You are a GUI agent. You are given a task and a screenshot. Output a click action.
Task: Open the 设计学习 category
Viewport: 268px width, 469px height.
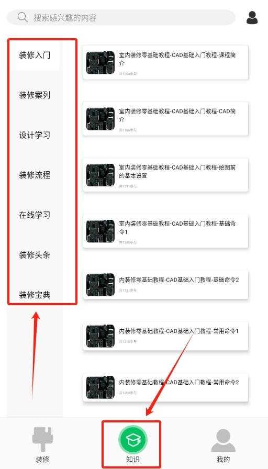tap(35, 136)
